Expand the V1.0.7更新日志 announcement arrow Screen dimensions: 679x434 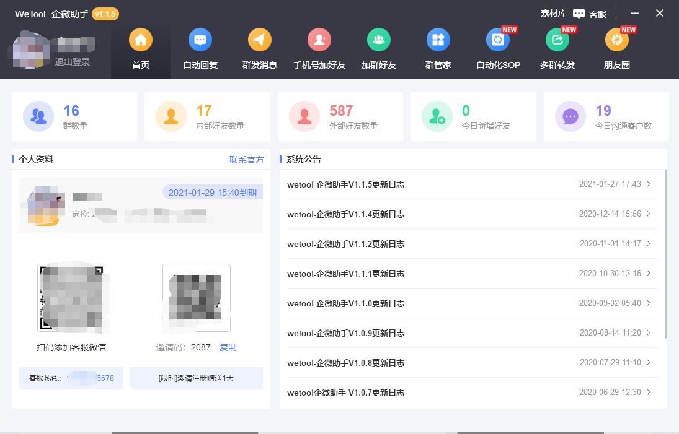(648, 392)
